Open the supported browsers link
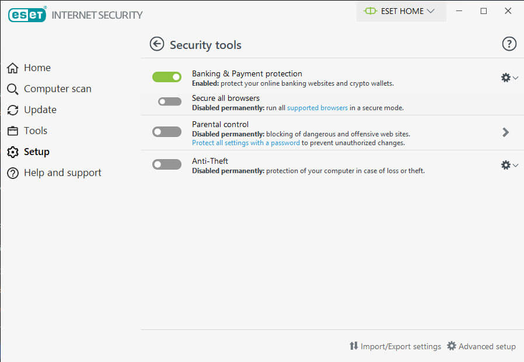This screenshot has height=362, width=524. [317, 108]
